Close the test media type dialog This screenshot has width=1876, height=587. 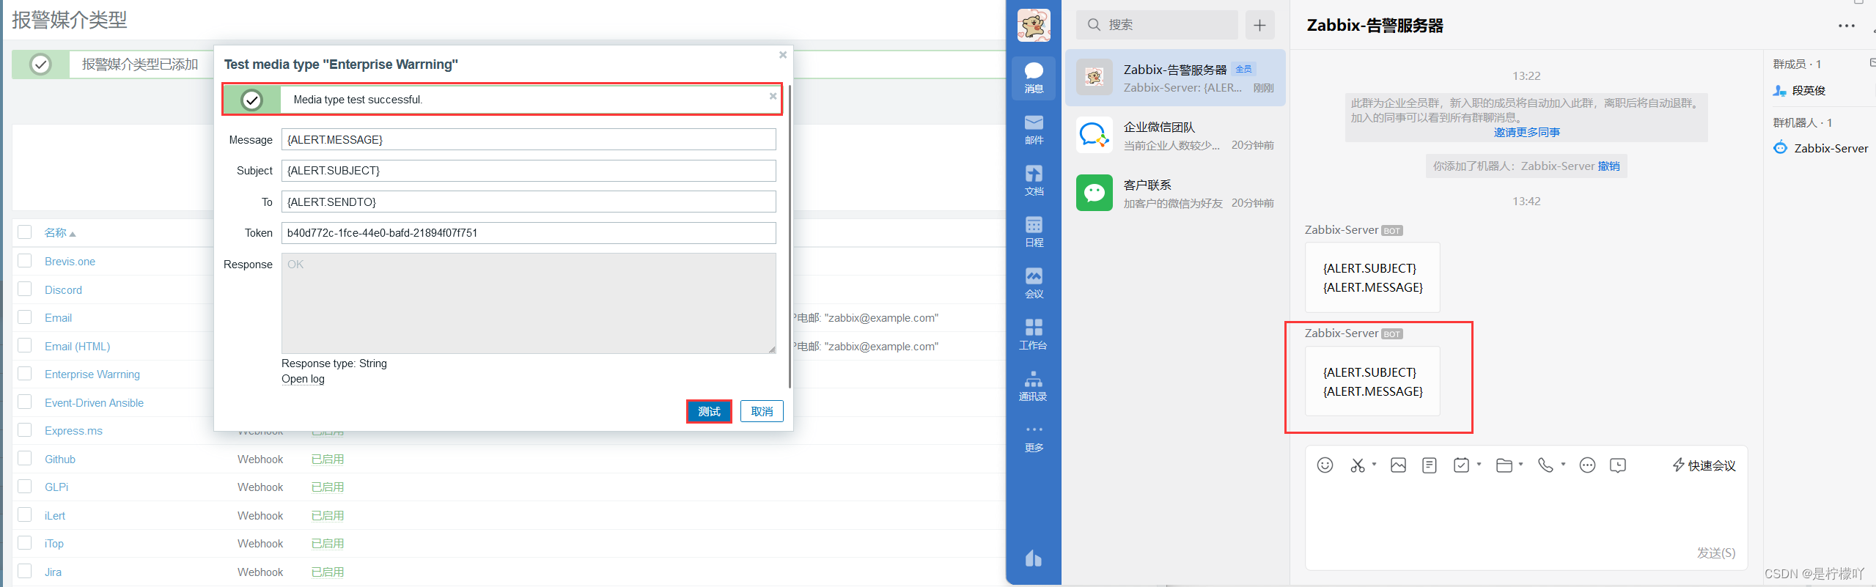click(783, 55)
